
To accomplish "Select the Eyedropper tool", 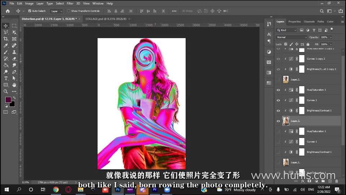I will (6, 45).
